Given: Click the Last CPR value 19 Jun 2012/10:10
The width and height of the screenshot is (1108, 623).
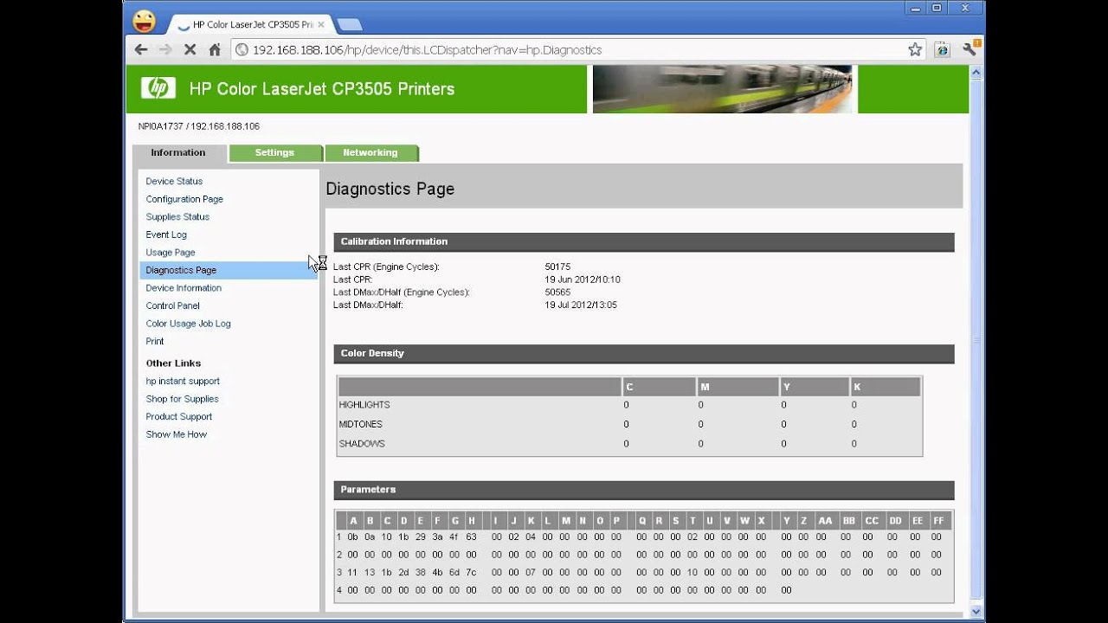Looking at the screenshot, I should click(583, 279).
